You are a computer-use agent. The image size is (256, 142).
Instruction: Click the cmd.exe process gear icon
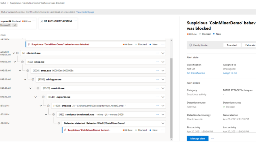[48, 106]
